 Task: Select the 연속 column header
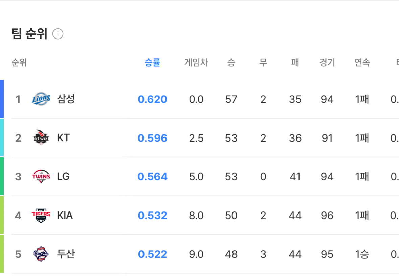coord(362,62)
